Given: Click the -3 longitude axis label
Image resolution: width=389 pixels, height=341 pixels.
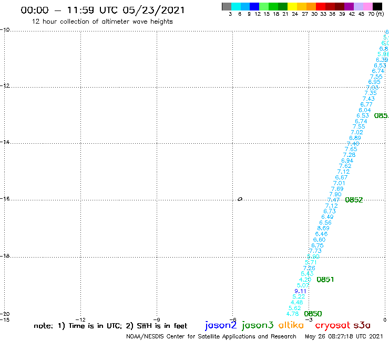Looking at the screenshot, I should click(309, 319).
